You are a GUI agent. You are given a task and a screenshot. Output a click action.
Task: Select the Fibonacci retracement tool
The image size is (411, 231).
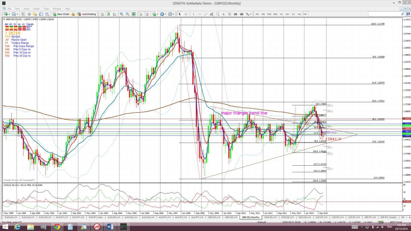click(x=218, y=14)
